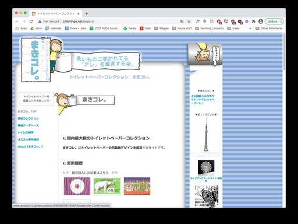
Task: Click the f? extension icon
Action: point(197,22)
